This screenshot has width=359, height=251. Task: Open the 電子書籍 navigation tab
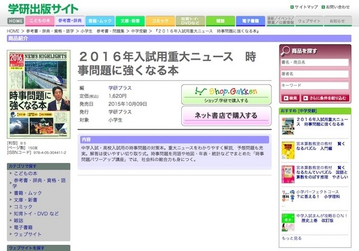click(251, 21)
